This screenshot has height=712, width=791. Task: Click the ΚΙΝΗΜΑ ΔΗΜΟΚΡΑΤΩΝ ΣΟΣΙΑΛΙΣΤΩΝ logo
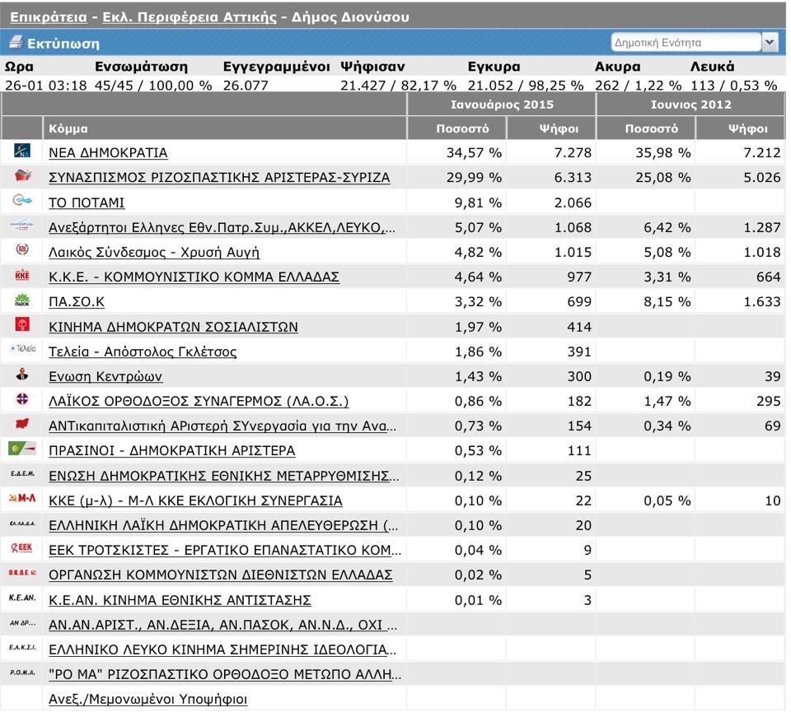coord(22,324)
